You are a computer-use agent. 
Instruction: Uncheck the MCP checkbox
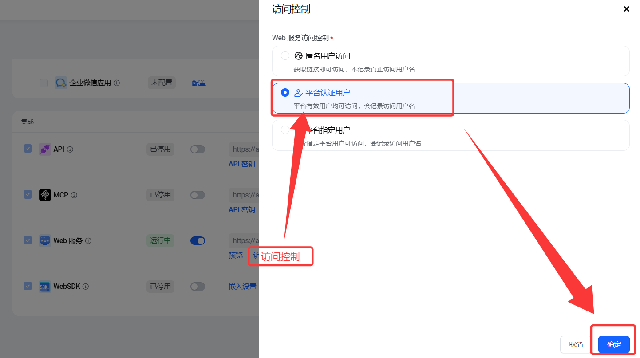click(x=28, y=195)
